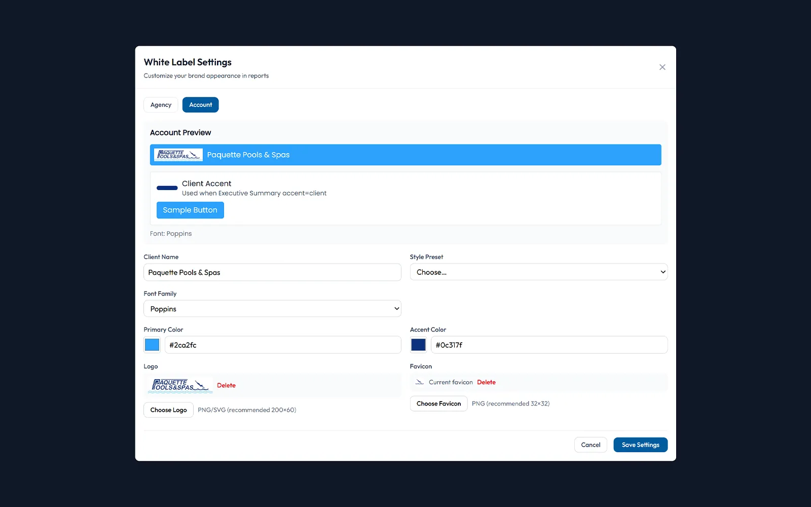Screen dimensions: 811x507
Task: Click the Client Accent color bar
Action: (166, 188)
